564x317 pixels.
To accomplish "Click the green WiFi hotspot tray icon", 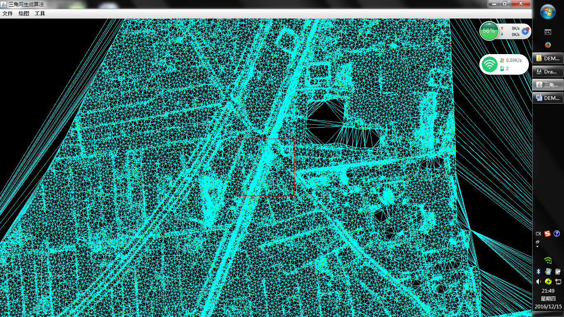I will [x=548, y=260].
